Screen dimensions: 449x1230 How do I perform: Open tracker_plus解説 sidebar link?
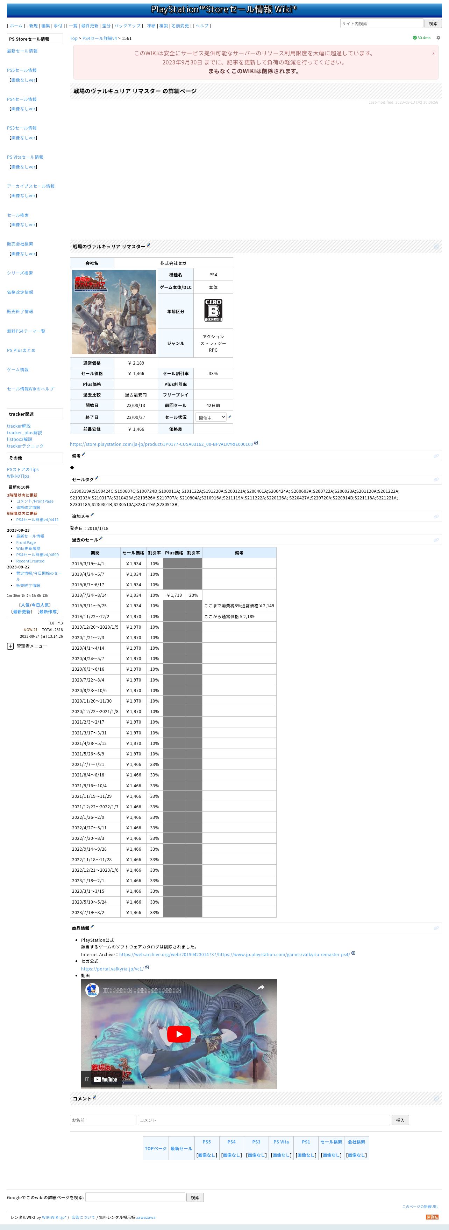point(24,433)
